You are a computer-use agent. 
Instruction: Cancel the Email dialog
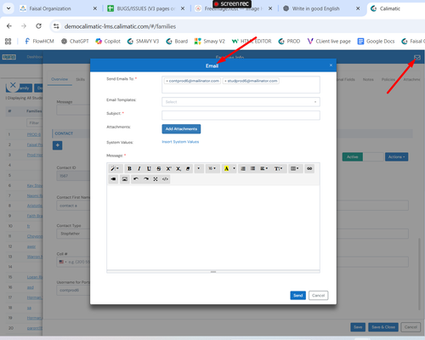pos(318,296)
